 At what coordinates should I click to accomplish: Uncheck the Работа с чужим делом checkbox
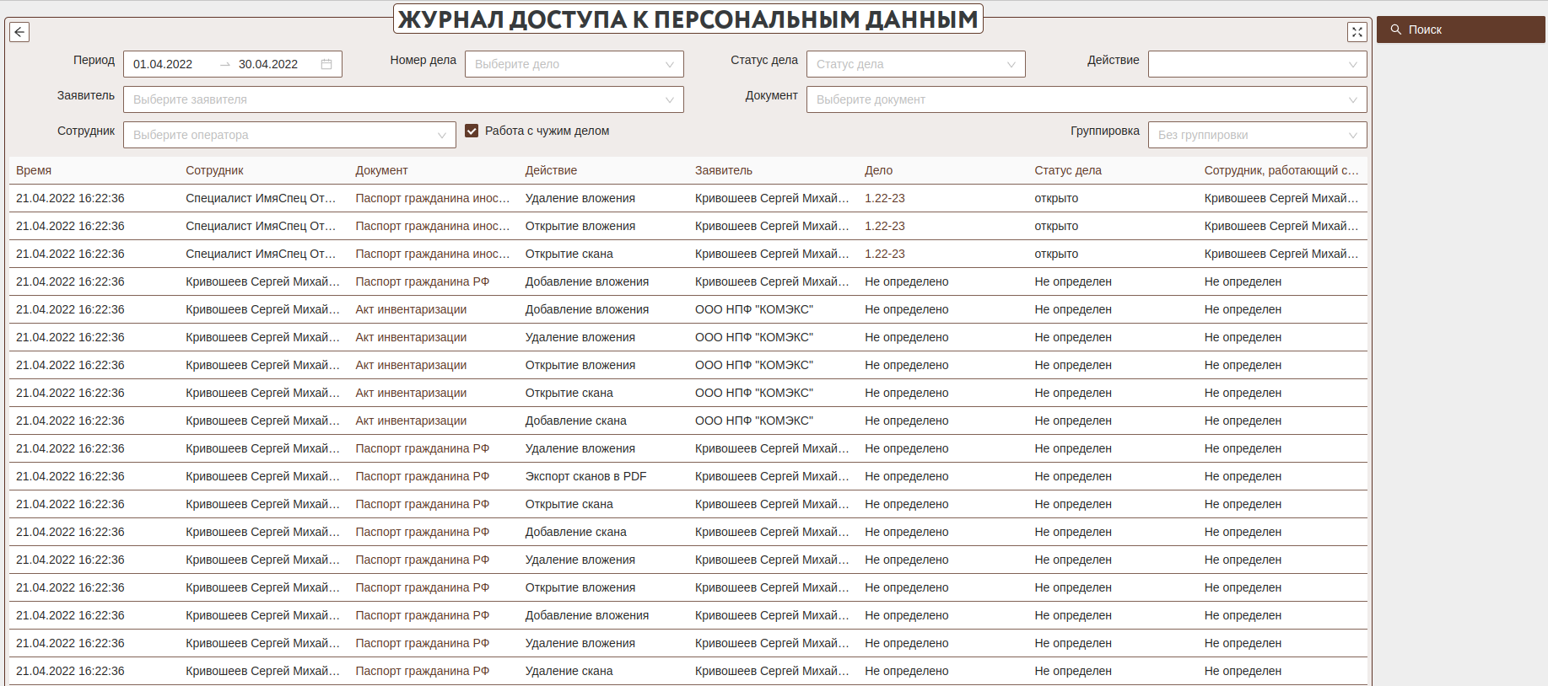472,131
